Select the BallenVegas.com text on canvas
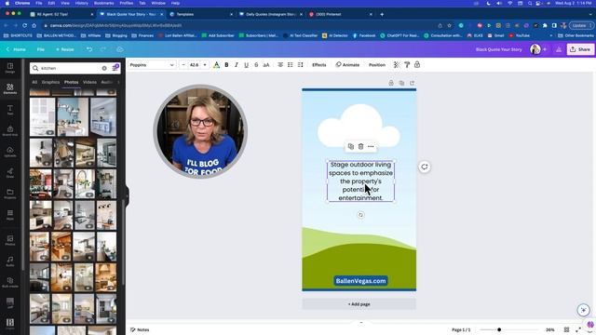The width and height of the screenshot is (596, 335). [360, 281]
